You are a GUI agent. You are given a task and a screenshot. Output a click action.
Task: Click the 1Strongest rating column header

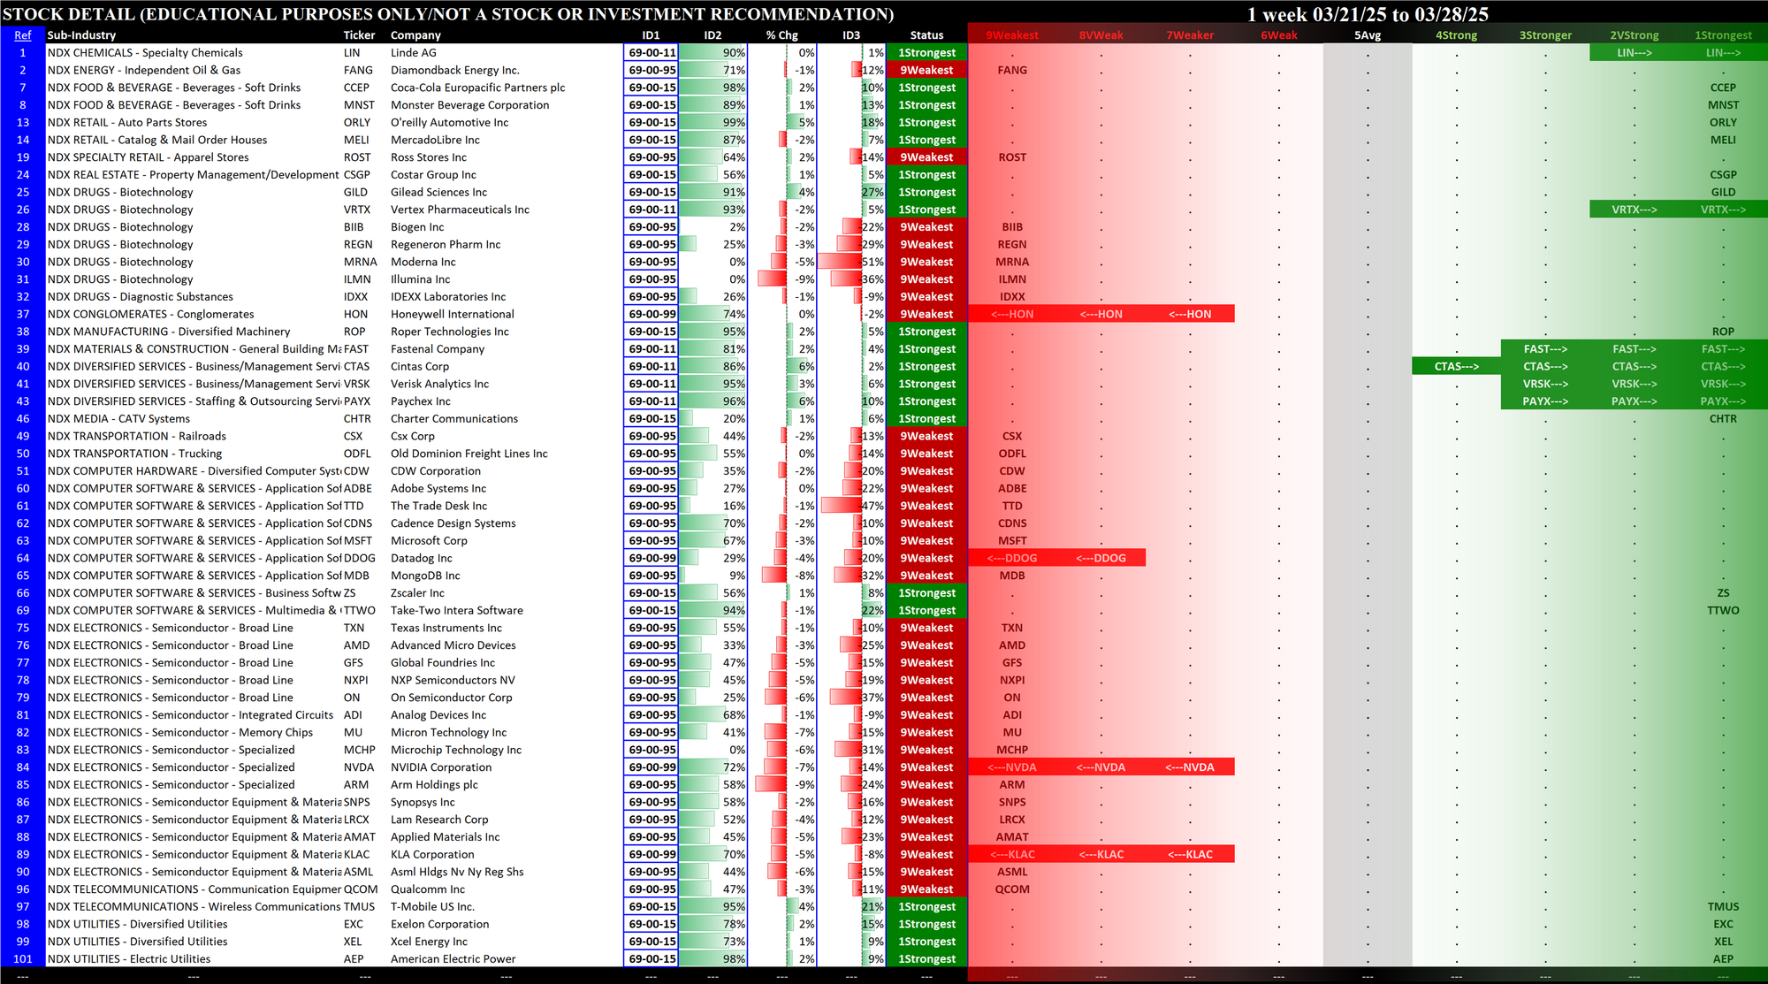1723,35
